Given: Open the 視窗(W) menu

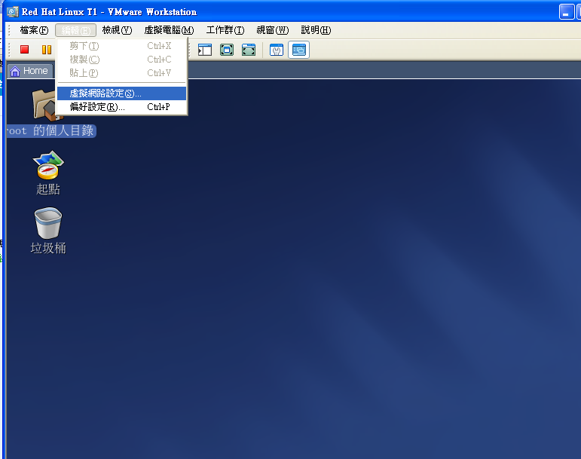Looking at the screenshot, I should coord(273,30).
